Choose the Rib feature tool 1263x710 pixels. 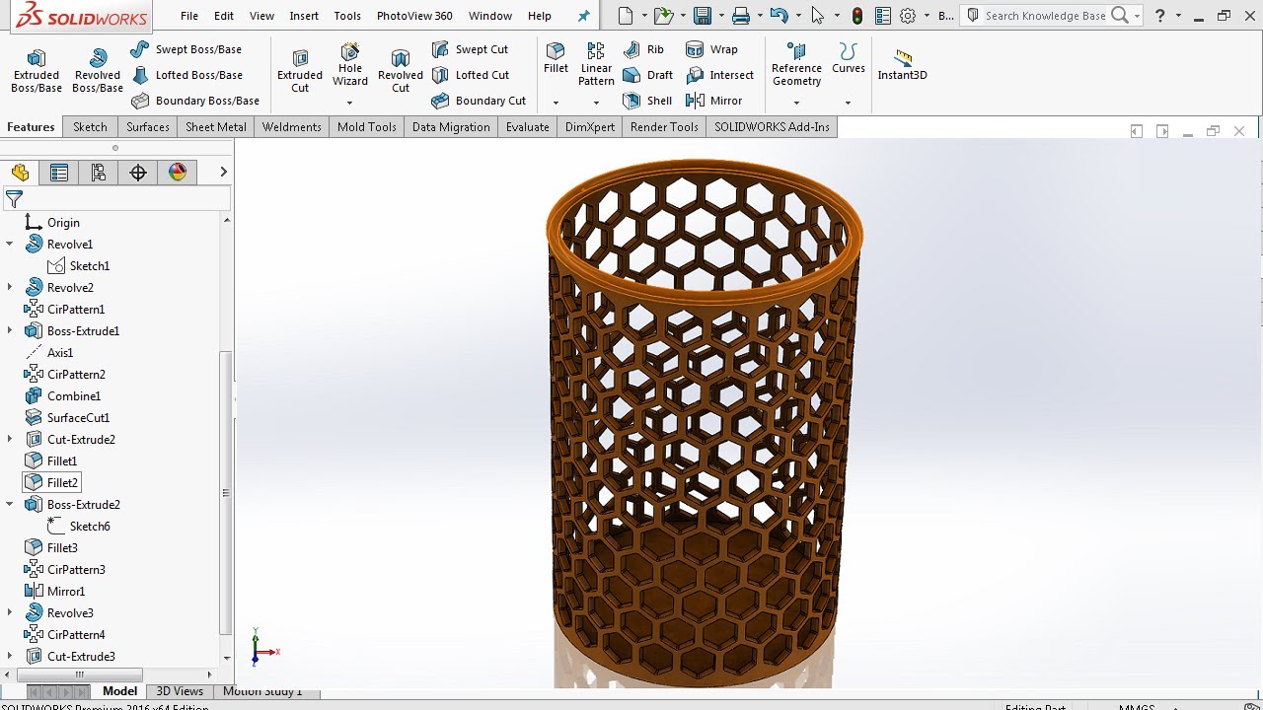[643, 49]
